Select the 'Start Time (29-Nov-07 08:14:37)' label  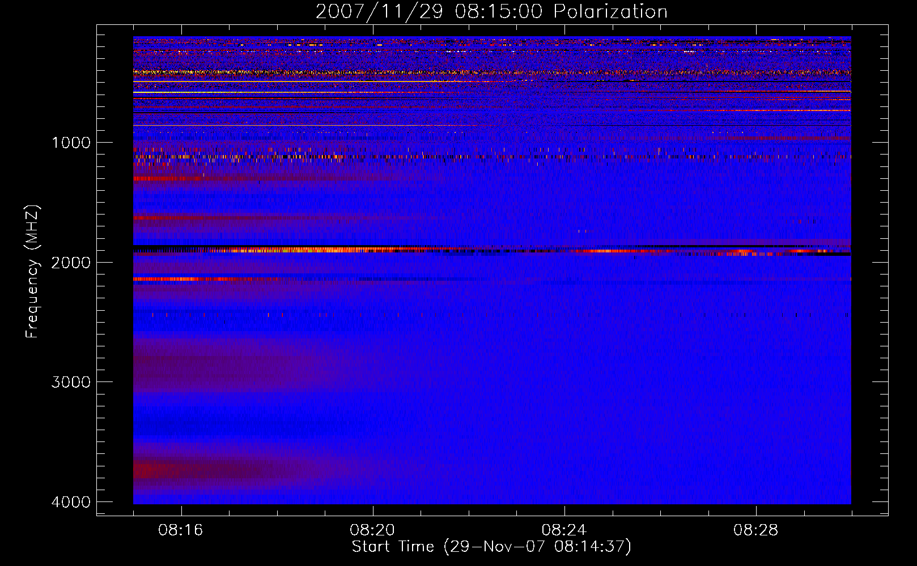[x=491, y=547]
